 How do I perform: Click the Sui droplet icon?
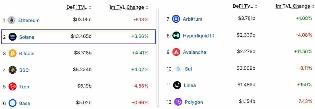pyautogui.click(x=178, y=69)
